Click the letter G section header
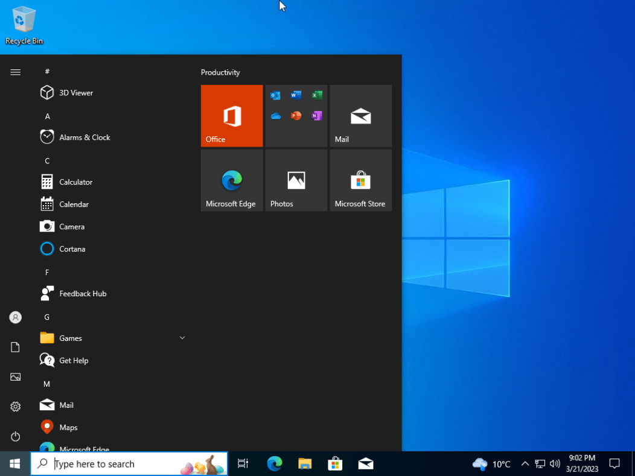The width and height of the screenshot is (635, 476). tap(47, 317)
